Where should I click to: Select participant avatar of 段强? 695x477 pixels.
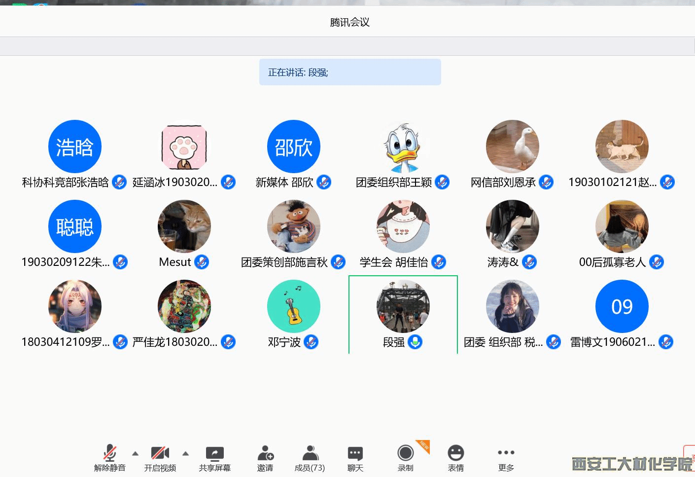403,306
